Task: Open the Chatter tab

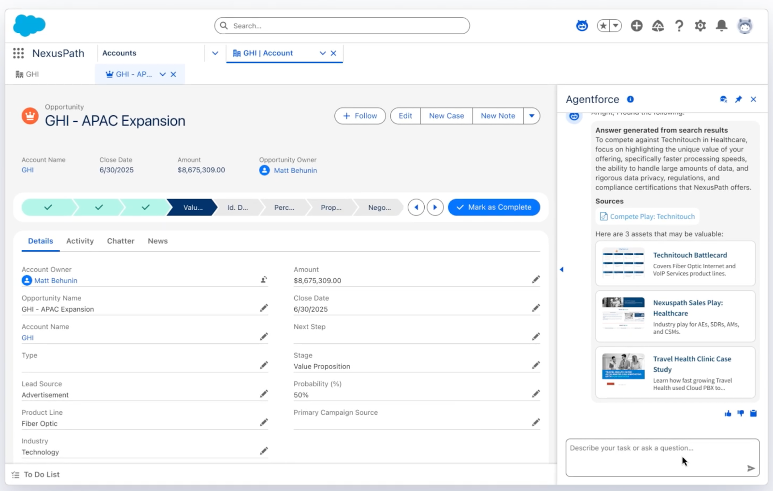Action: click(x=121, y=241)
